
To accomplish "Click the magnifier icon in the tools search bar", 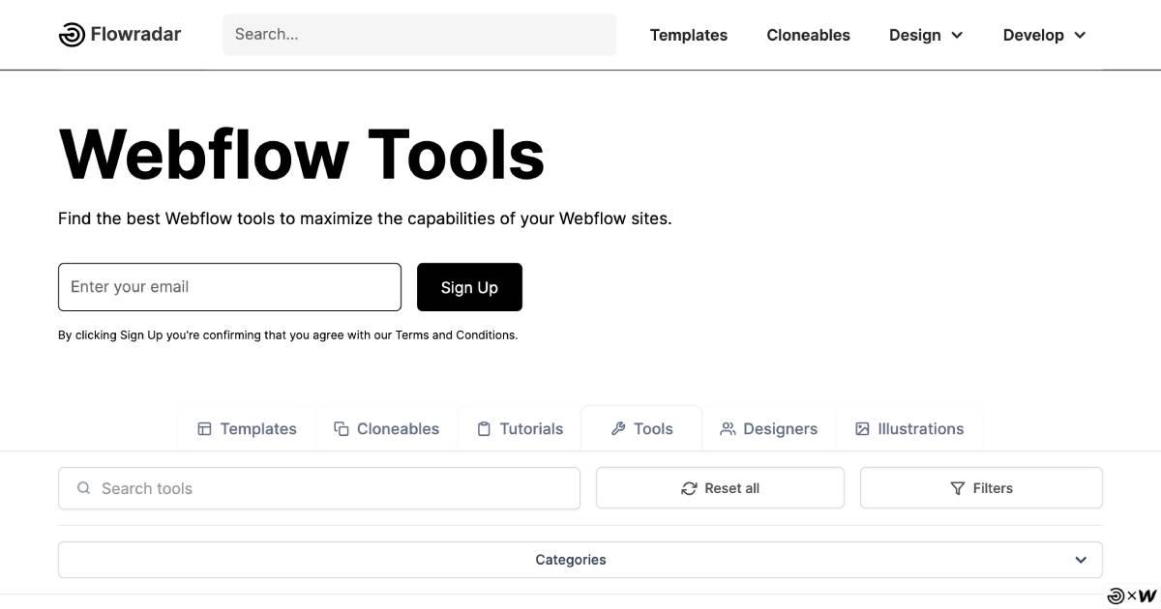I will [84, 488].
